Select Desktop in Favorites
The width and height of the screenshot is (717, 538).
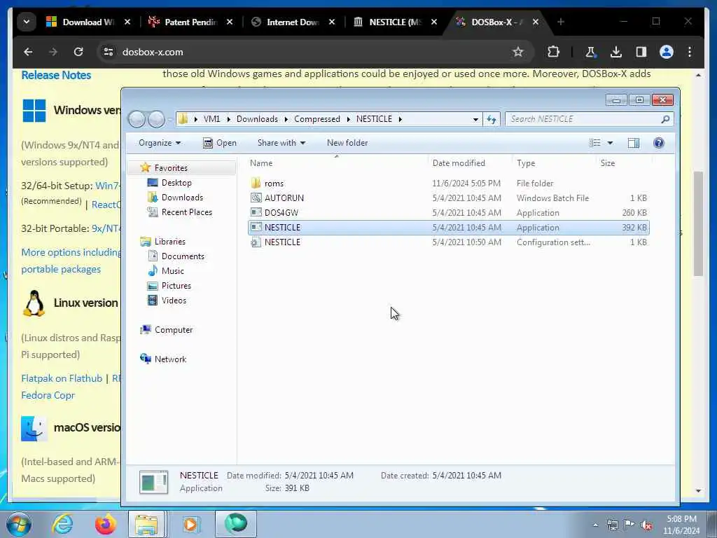pos(176,183)
